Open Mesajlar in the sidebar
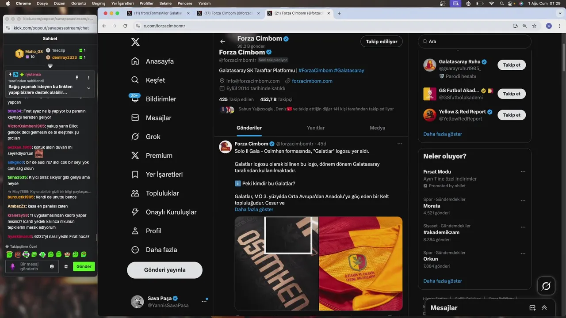Viewport: 566px width, 318px height. coord(151,118)
